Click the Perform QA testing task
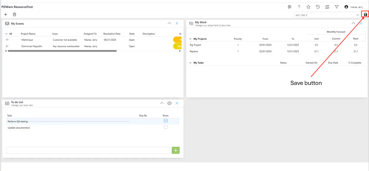The height and width of the screenshot is (171, 369). tap(18, 121)
